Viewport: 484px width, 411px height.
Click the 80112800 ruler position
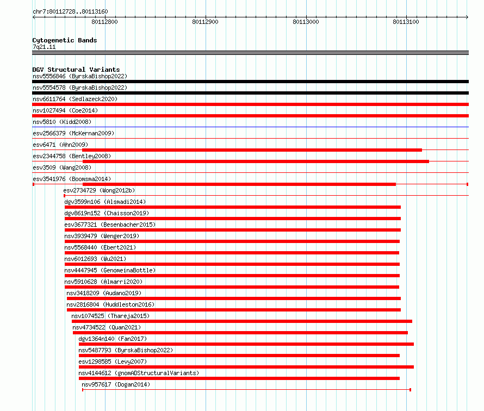[x=104, y=22]
